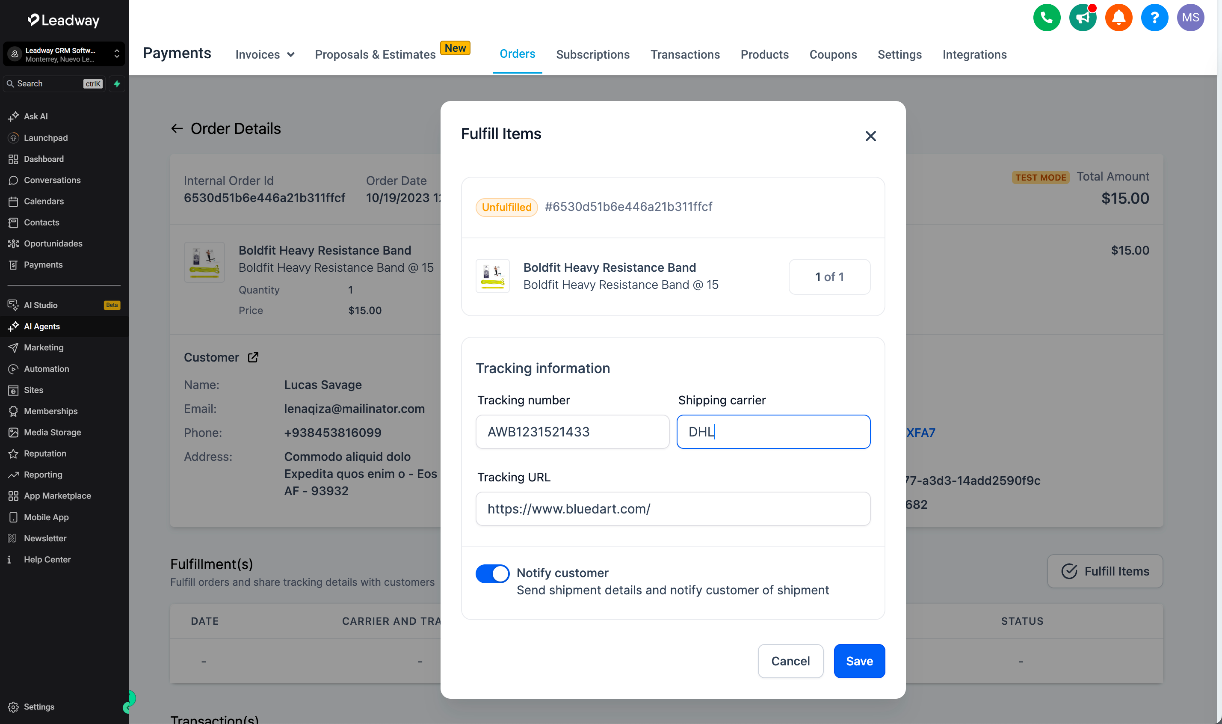The height and width of the screenshot is (724, 1222).
Task: Open Proposals & Estimates tab
Action: pyautogui.click(x=375, y=55)
